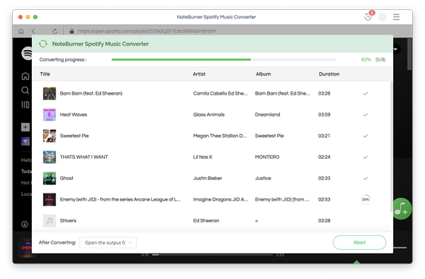This screenshot has height=279, width=425.
Task: Select song title Ghost
Action: pos(67,178)
